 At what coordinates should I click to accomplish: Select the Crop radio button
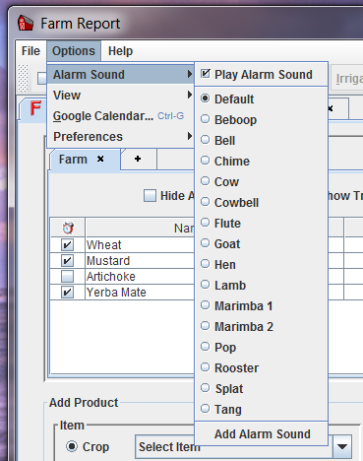click(x=72, y=446)
